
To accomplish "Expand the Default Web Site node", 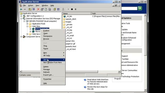I will pos(30,29).
